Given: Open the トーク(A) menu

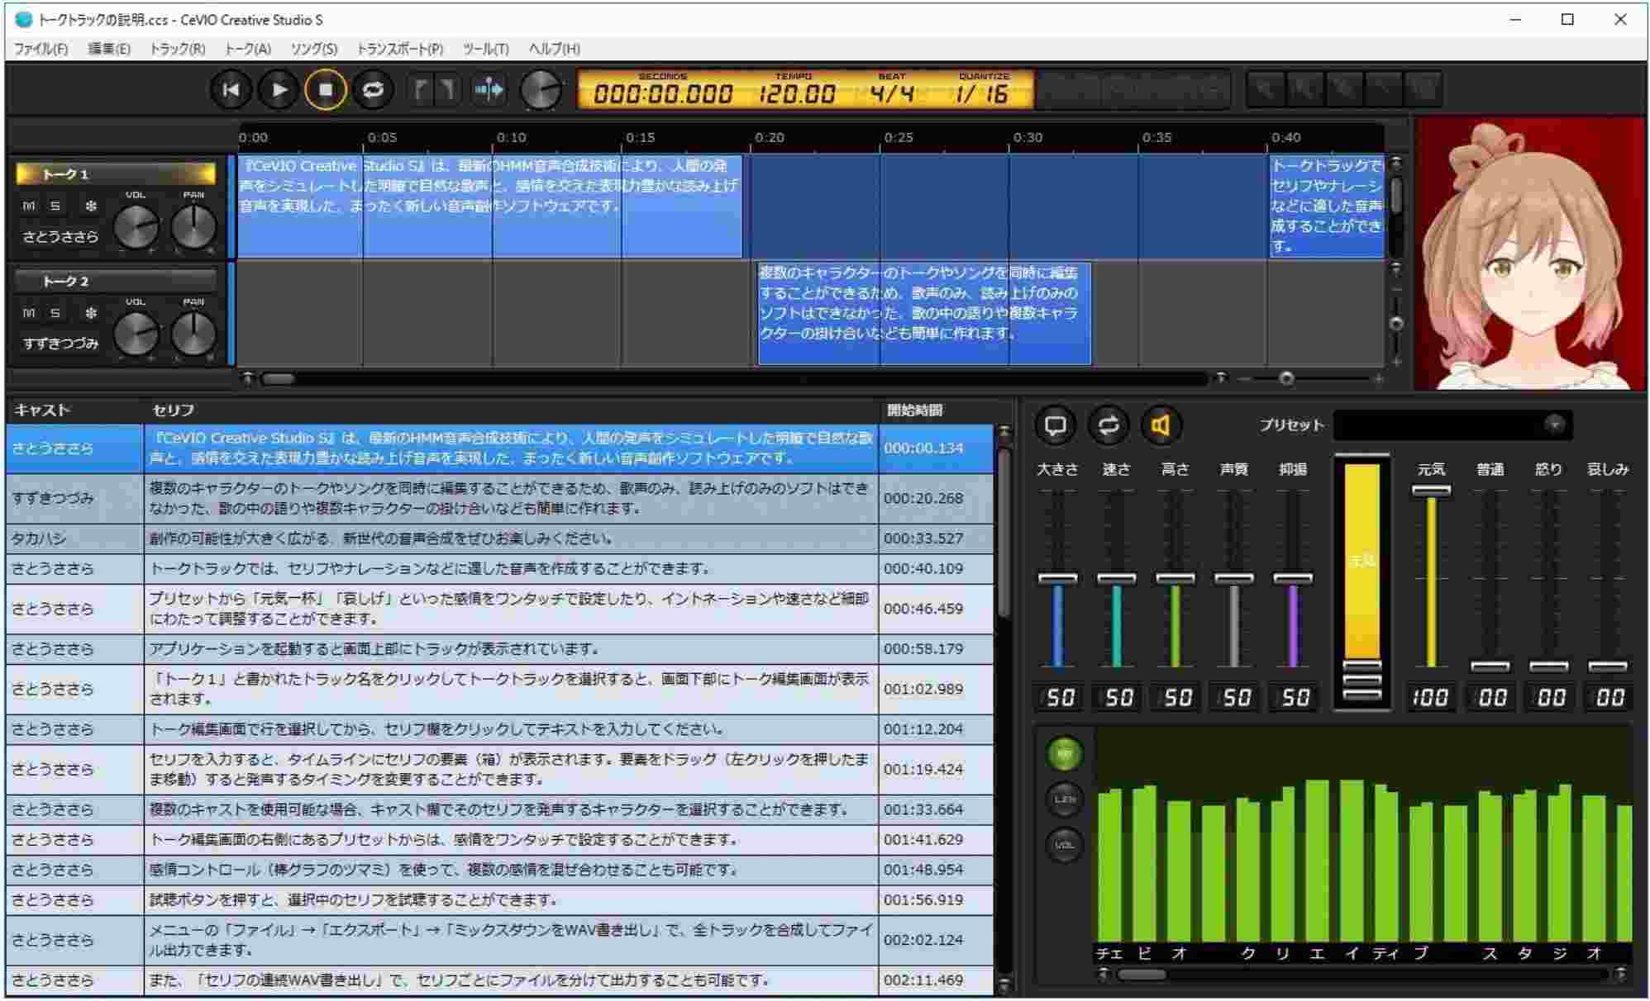Looking at the screenshot, I should tap(248, 49).
